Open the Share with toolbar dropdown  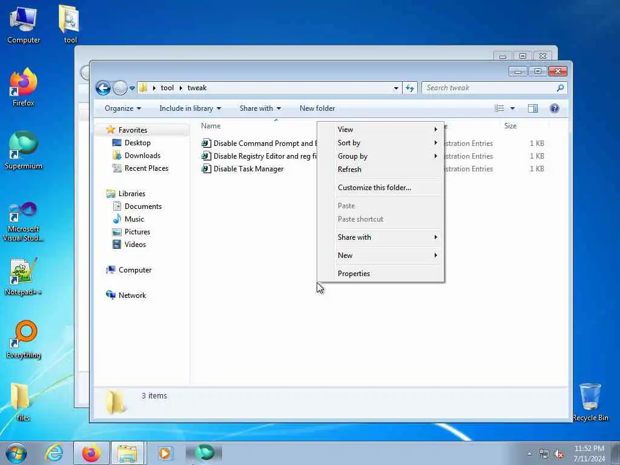point(260,108)
